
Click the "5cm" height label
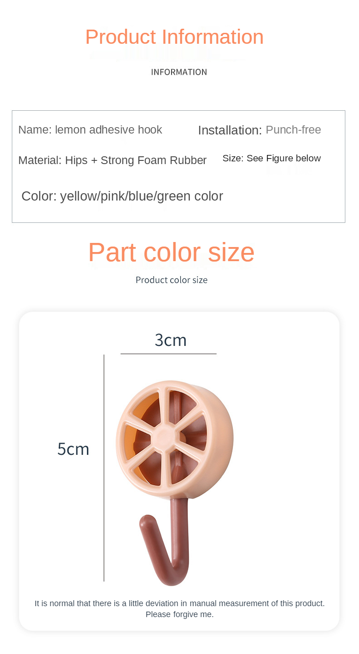click(73, 449)
